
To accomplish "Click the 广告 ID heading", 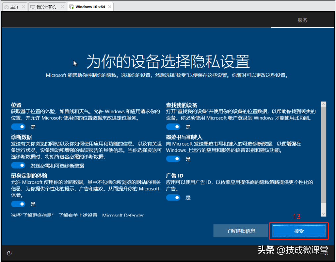I will point(175,176).
